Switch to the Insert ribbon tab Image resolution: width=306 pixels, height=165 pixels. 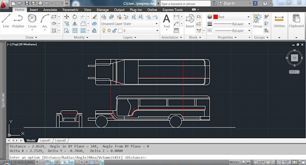click(x=34, y=10)
